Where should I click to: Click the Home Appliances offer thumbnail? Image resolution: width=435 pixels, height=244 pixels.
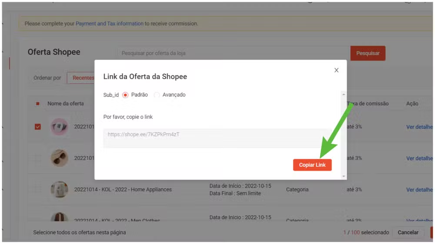tap(59, 189)
